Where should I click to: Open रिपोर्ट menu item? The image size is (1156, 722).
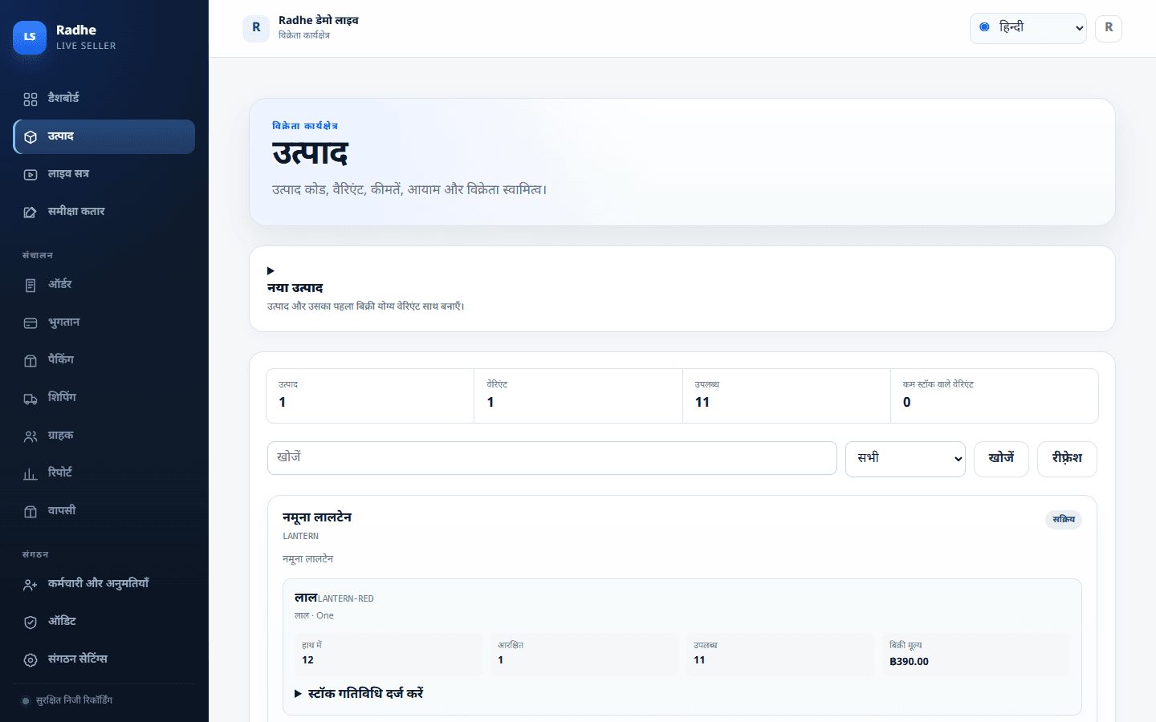pyautogui.click(x=104, y=473)
